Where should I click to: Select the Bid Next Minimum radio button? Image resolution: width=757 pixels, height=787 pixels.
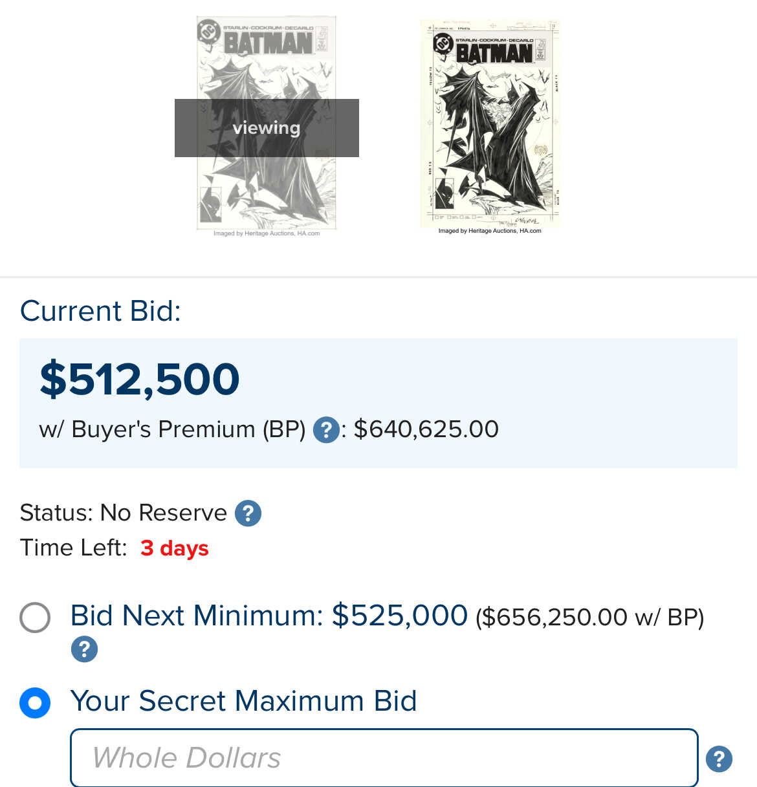(x=35, y=617)
